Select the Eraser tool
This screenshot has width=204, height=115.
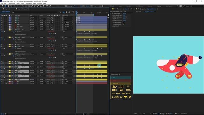click(44, 6)
